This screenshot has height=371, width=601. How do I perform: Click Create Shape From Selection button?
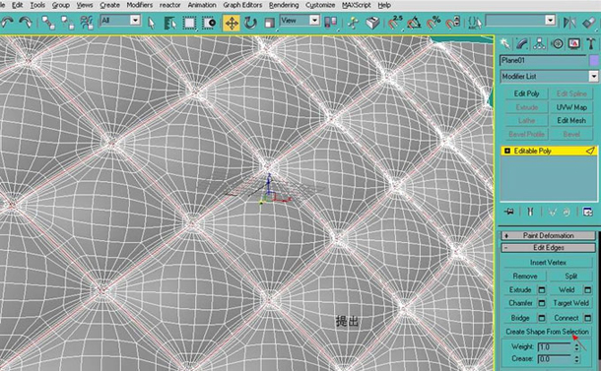click(x=548, y=332)
